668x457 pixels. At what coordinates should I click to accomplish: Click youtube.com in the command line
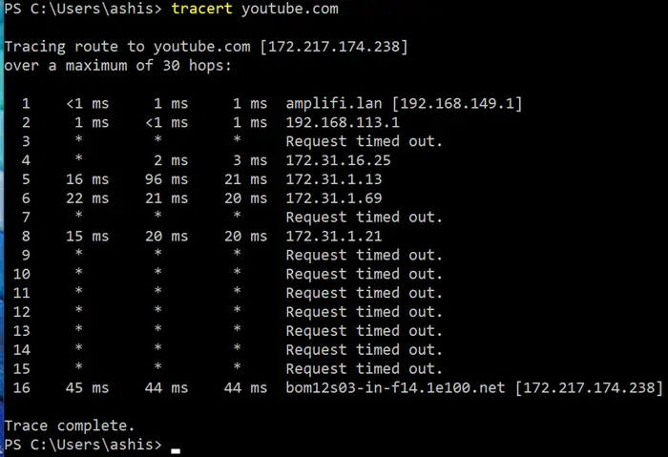pos(290,9)
